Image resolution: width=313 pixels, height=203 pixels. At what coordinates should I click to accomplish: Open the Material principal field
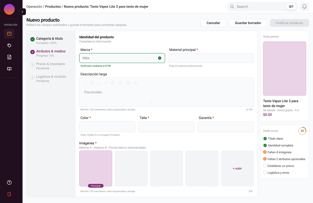211,58
